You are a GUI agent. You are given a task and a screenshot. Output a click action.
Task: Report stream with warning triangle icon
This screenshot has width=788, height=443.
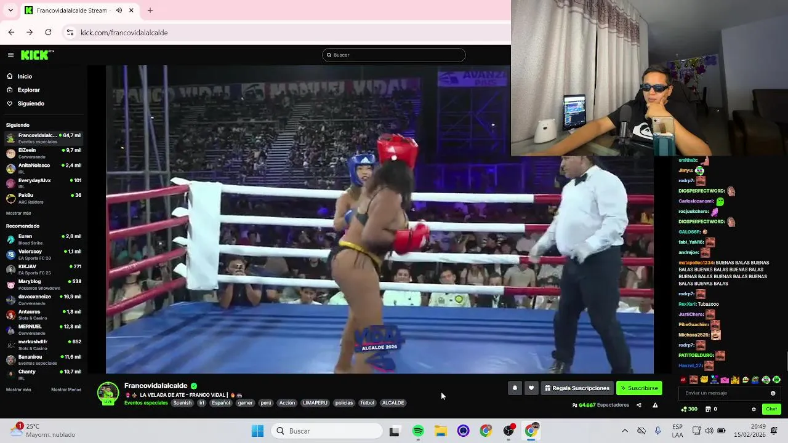pos(655,405)
